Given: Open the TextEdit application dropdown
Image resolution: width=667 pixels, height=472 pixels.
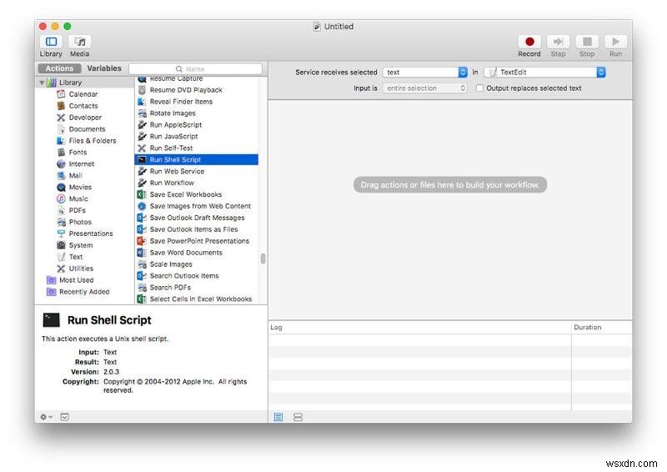Looking at the screenshot, I should coord(544,73).
